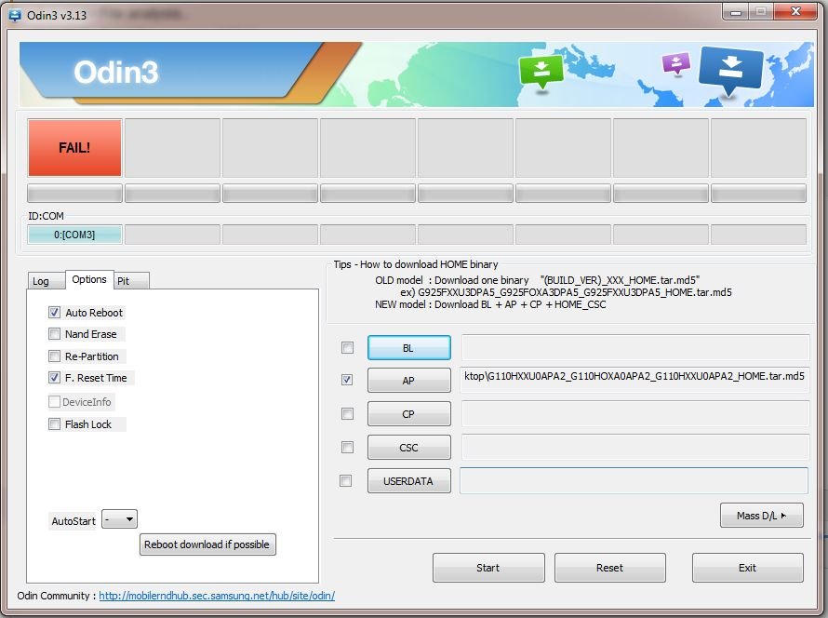Screen dimensions: 828x618
Task: Click the AP file path field
Action: coord(635,379)
